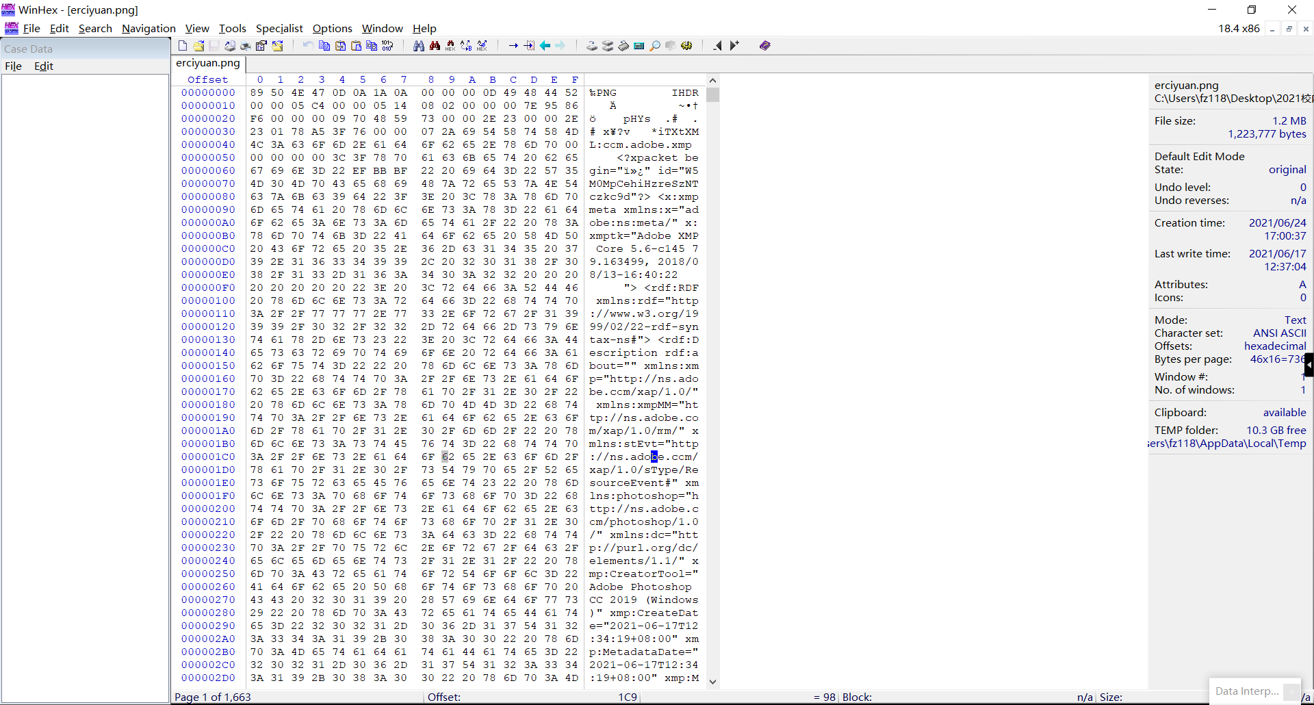Click the Go To Offset arrow icon
The width and height of the screenshot is (1314, 705).
pos(513,46)
